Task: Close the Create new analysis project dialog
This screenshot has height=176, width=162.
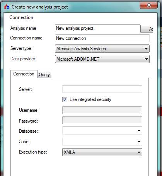Action: tap(148, 5)
